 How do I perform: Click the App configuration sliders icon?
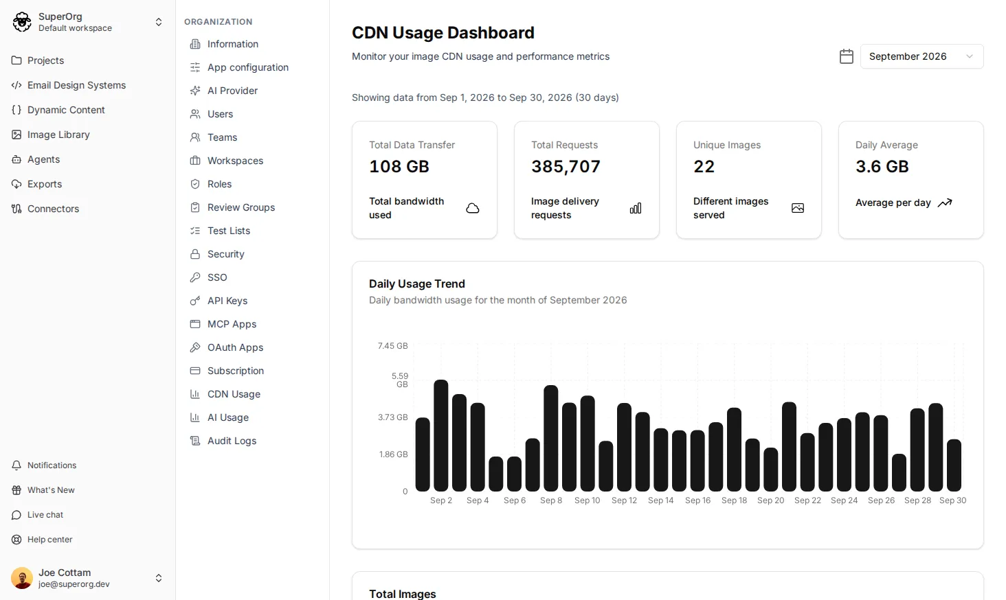point(195,67)
